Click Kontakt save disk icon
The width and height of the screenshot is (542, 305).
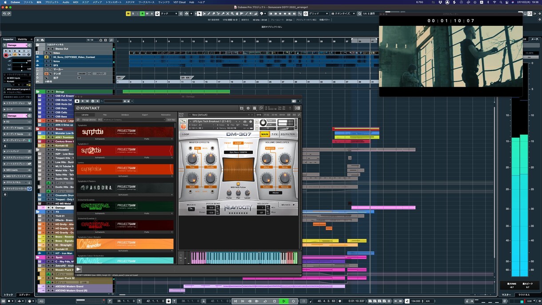(241, 108)
